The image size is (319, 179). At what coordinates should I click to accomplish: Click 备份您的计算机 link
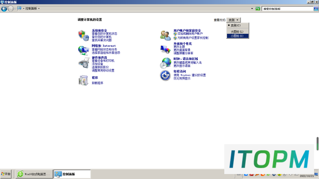(x=102, y=37)
